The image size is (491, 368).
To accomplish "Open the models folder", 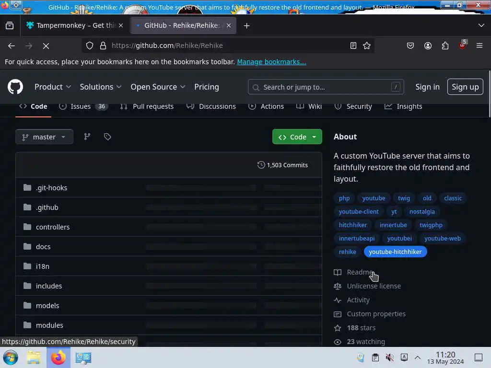I will [x=47, y=306].
